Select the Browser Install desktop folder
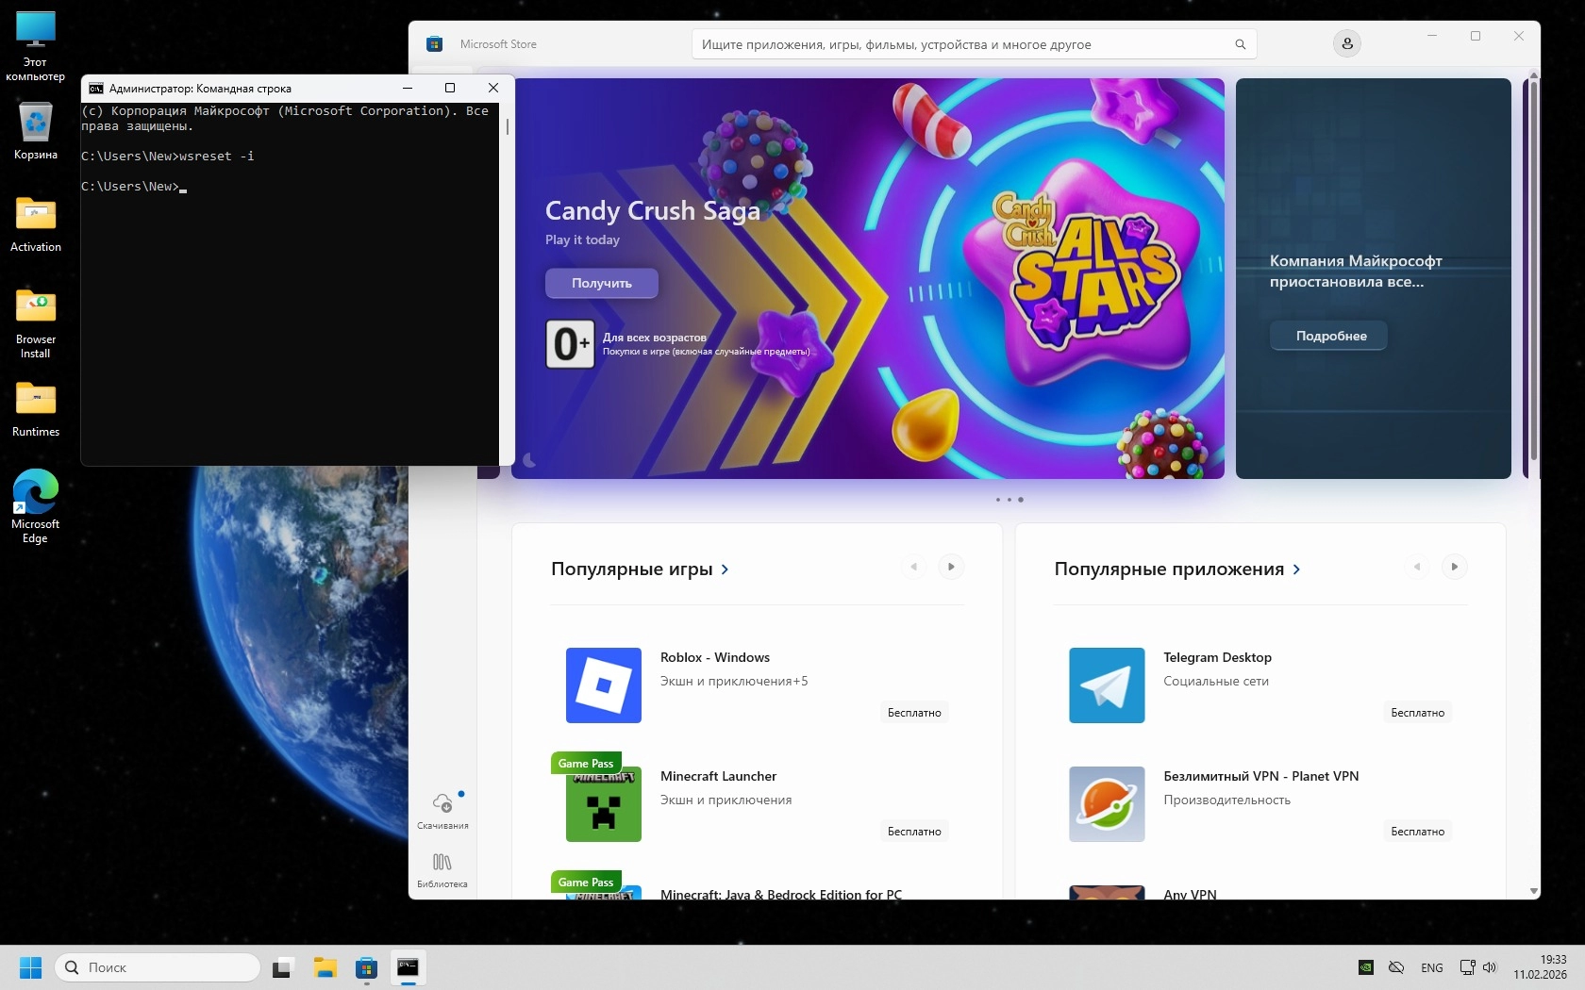1585x990 pixels. 36,323
